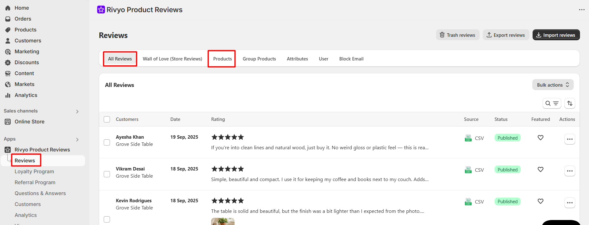Click the Source column header
Viewport: 589px width, 225px height.
[471, 119]
